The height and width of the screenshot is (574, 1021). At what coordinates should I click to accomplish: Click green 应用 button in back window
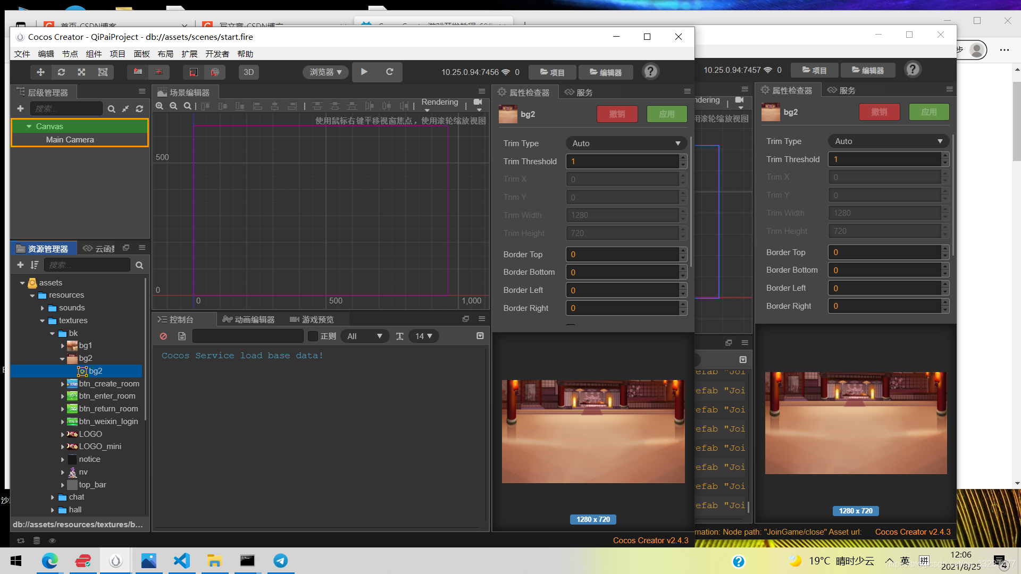coord(929,112)
